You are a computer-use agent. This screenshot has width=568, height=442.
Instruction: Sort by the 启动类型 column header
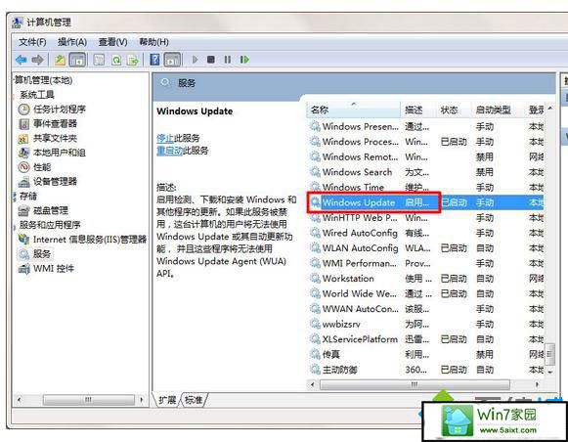click(x=497, y=110)
